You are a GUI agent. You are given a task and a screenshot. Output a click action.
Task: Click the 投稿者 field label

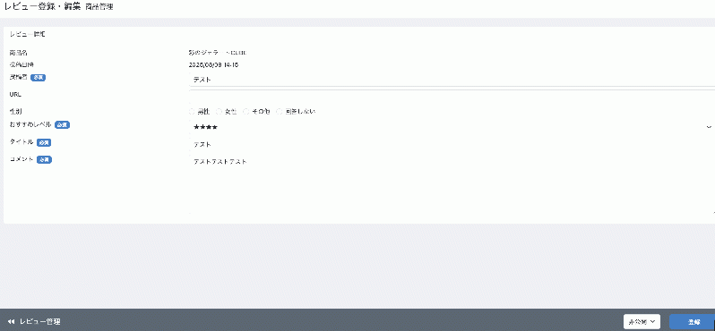[18, 77]
